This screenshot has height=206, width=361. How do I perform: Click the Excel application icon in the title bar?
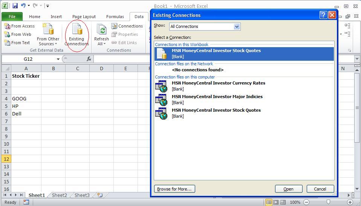coord(5,6)
